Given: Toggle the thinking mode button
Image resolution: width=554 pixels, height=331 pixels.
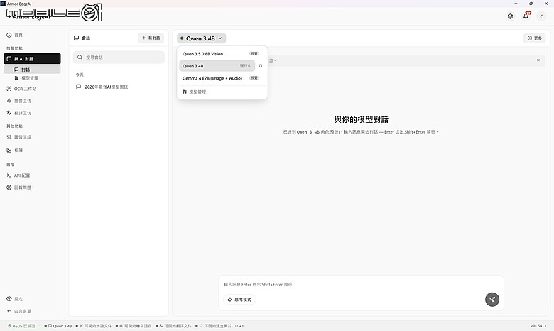Looking at the screenshot, I should point(239,300).
